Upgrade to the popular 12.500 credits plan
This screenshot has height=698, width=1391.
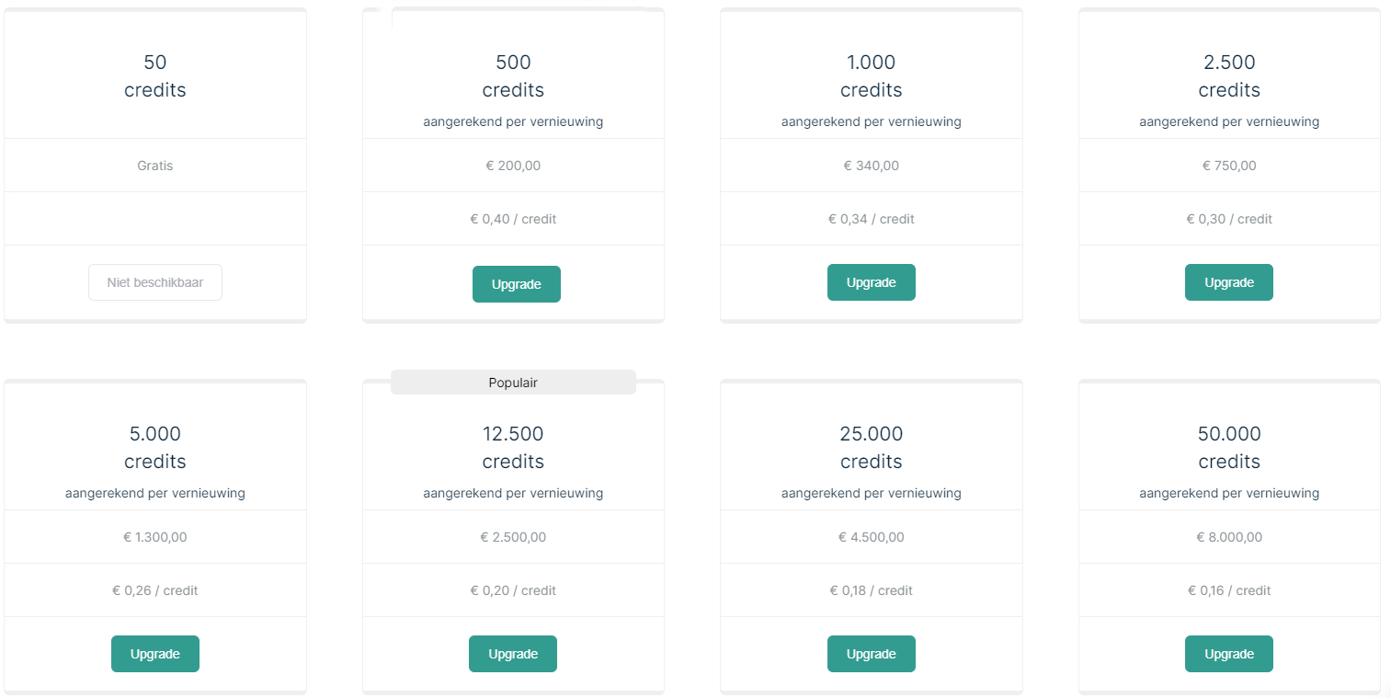[512, 654]
